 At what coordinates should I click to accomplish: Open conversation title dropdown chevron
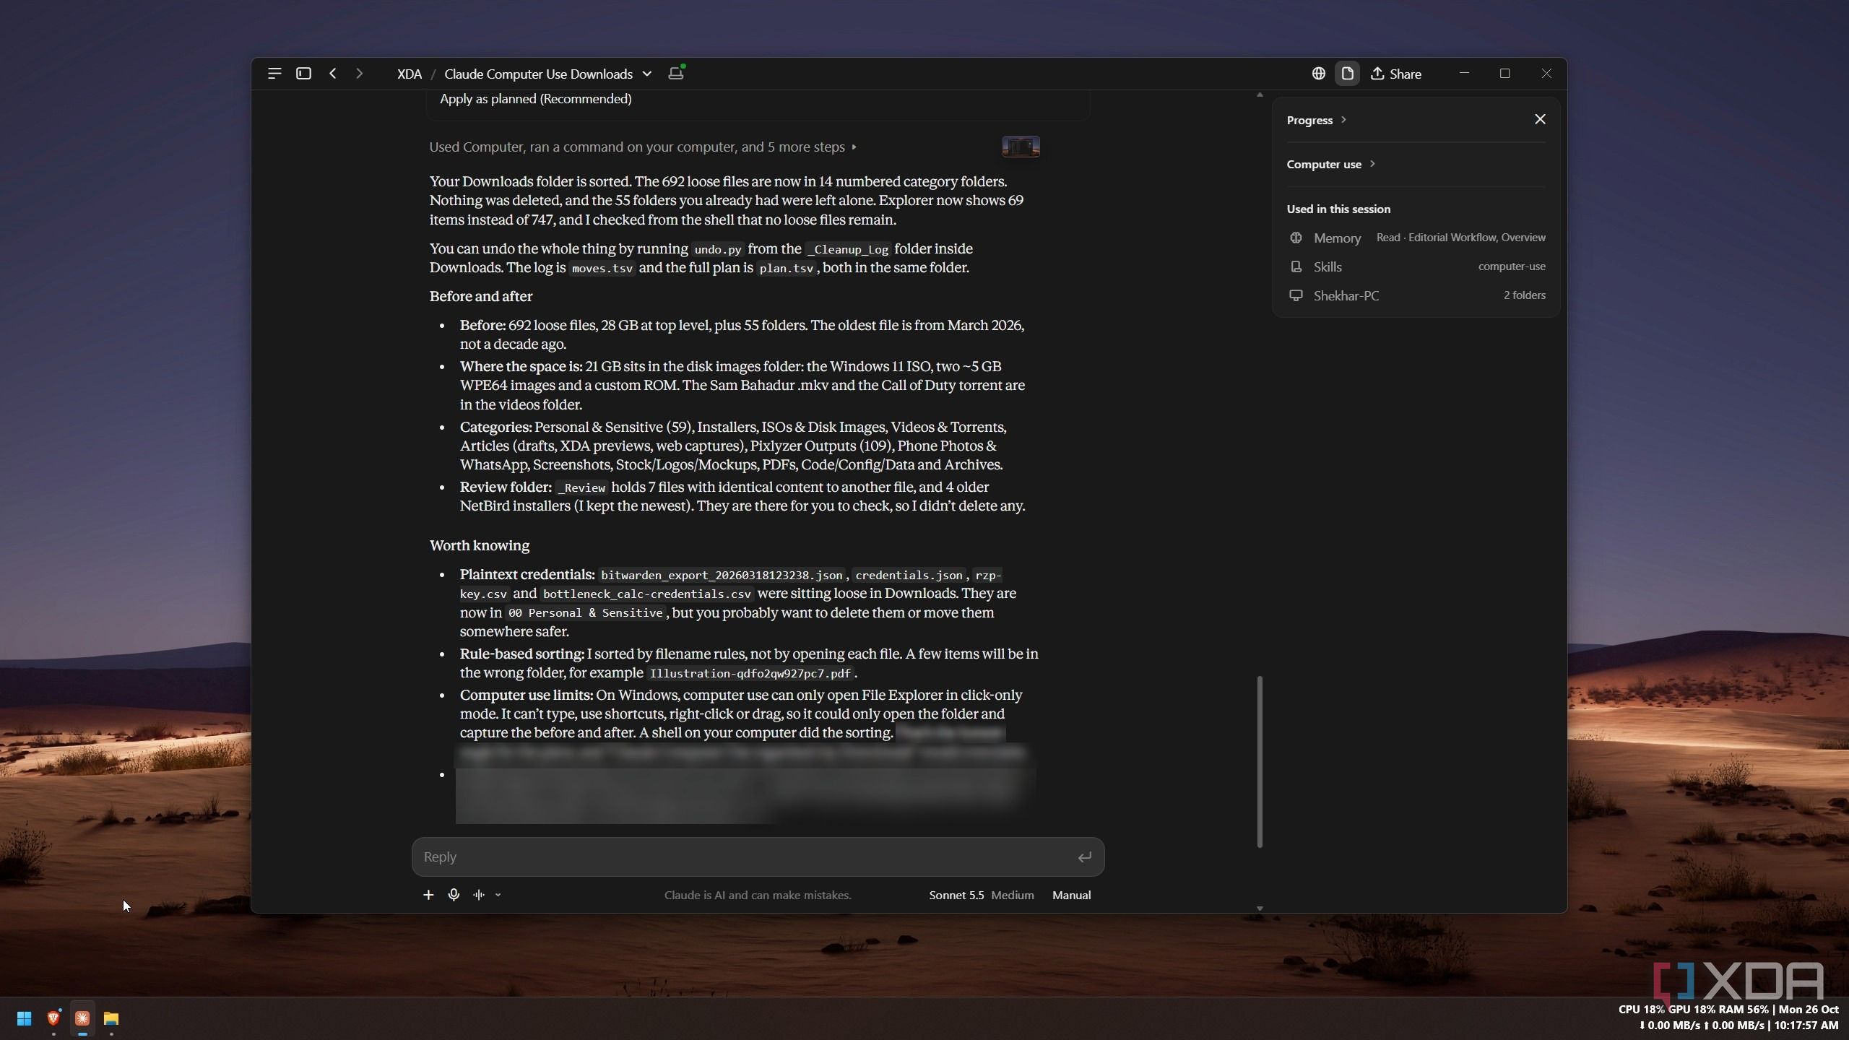(x=647, y=74)
